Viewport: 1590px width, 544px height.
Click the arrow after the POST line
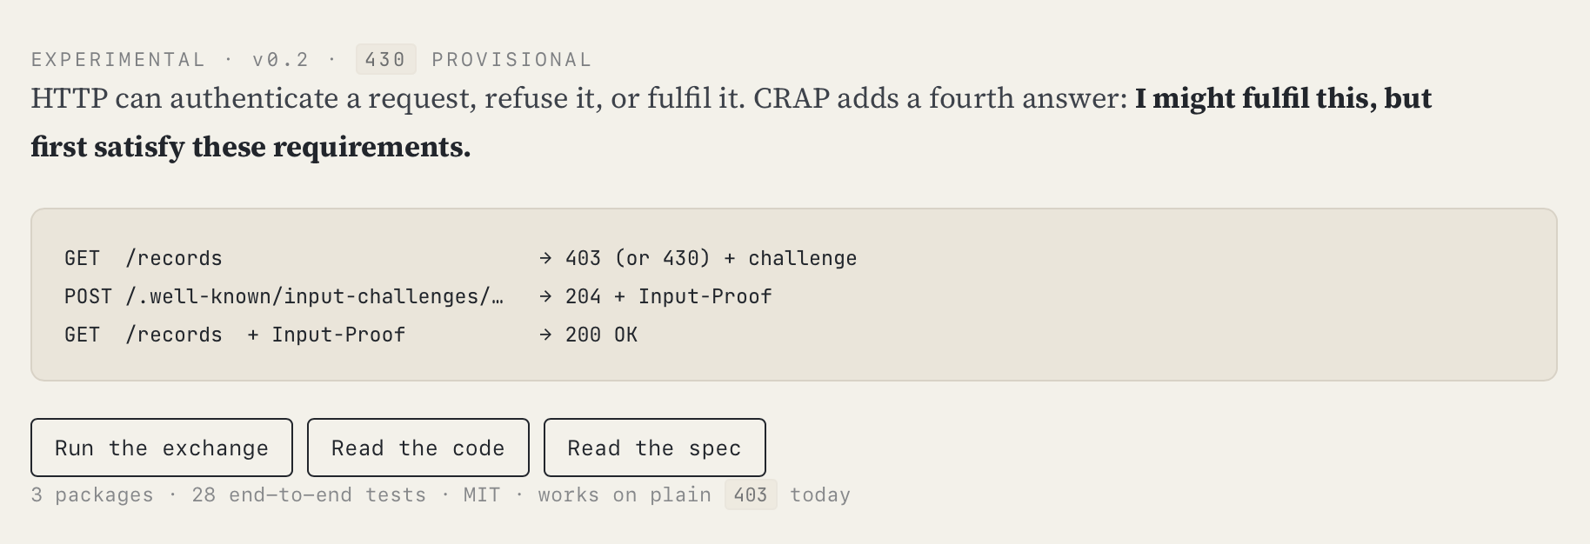545,296
